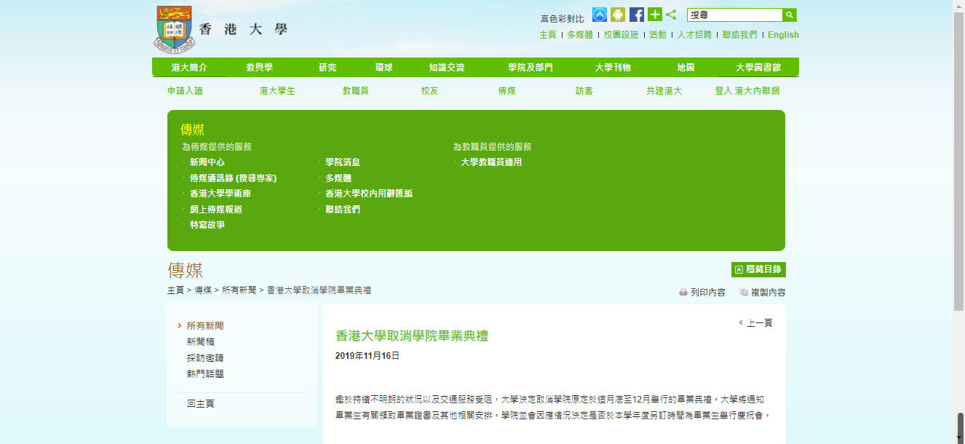The image size is (965, 444).
Task: Select 採訪邀請 in the sidebar
Action: [205, 358]
